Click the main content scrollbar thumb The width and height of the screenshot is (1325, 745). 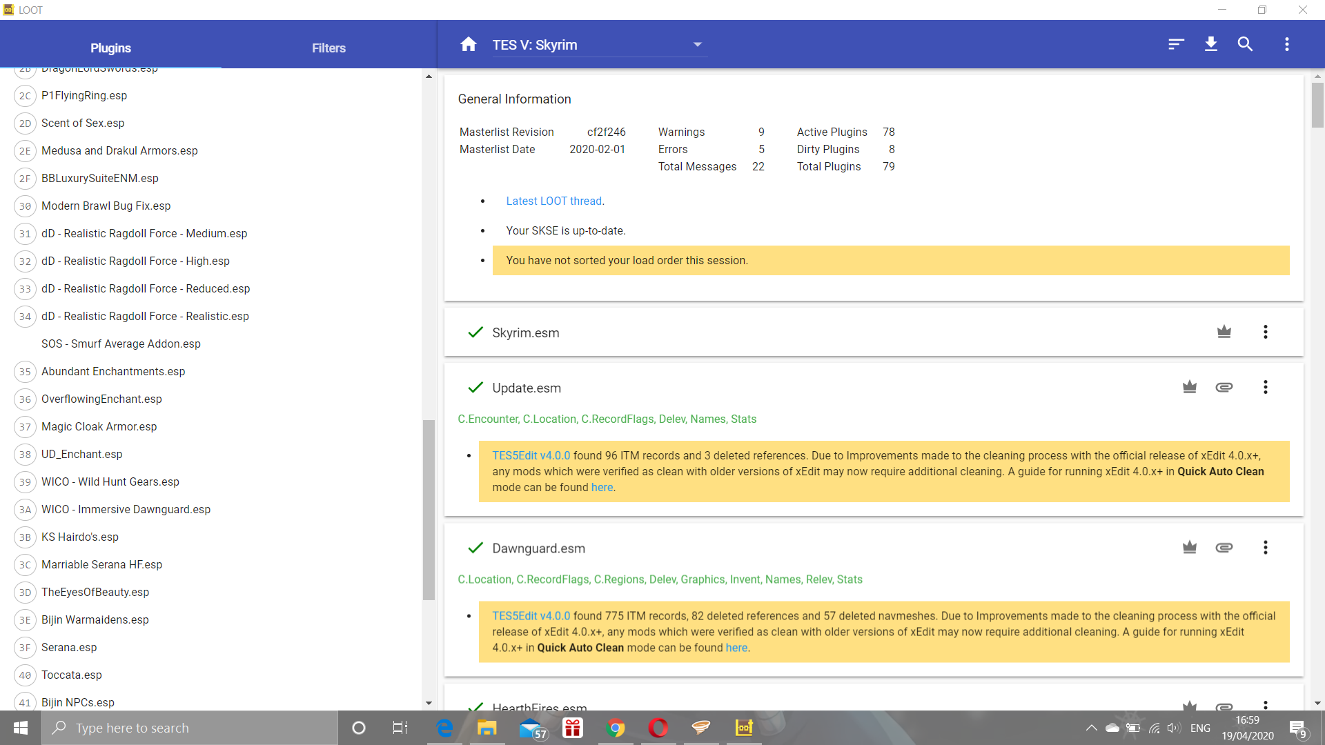pyautogui.click(x=1317, y=105)
